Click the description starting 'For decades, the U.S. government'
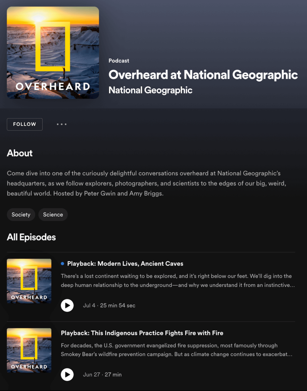This screenshot has width=307, height=391. 177,350
